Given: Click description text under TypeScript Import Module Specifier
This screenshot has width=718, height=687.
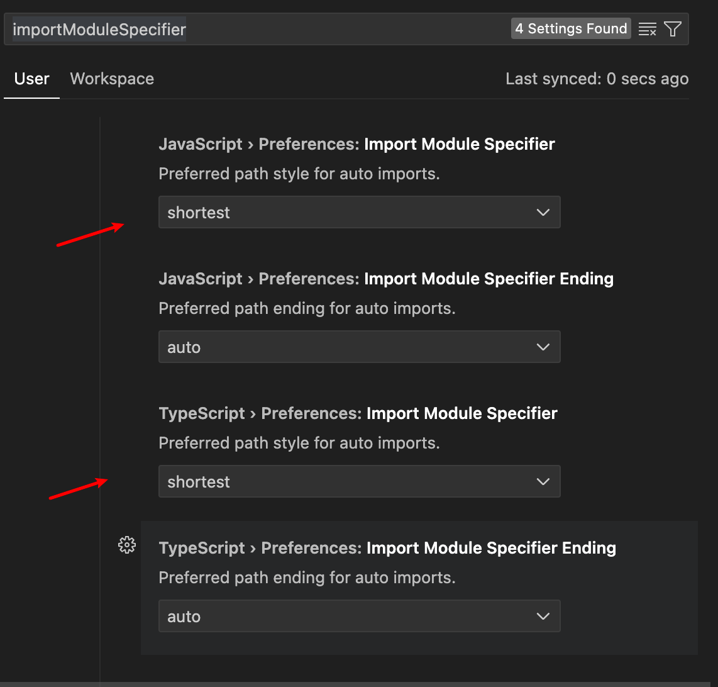Looking at the screenshot, I should click(x=299, y=443).
